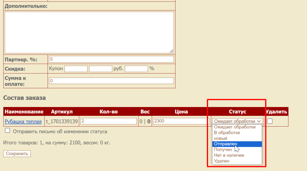Collapse the 'Ожидает обработки' status dropdown

tap(237, 121)
